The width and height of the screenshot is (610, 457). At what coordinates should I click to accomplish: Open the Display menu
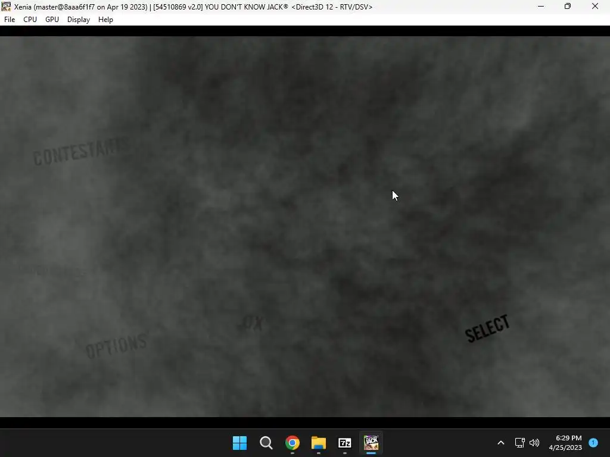coord(78,20)
